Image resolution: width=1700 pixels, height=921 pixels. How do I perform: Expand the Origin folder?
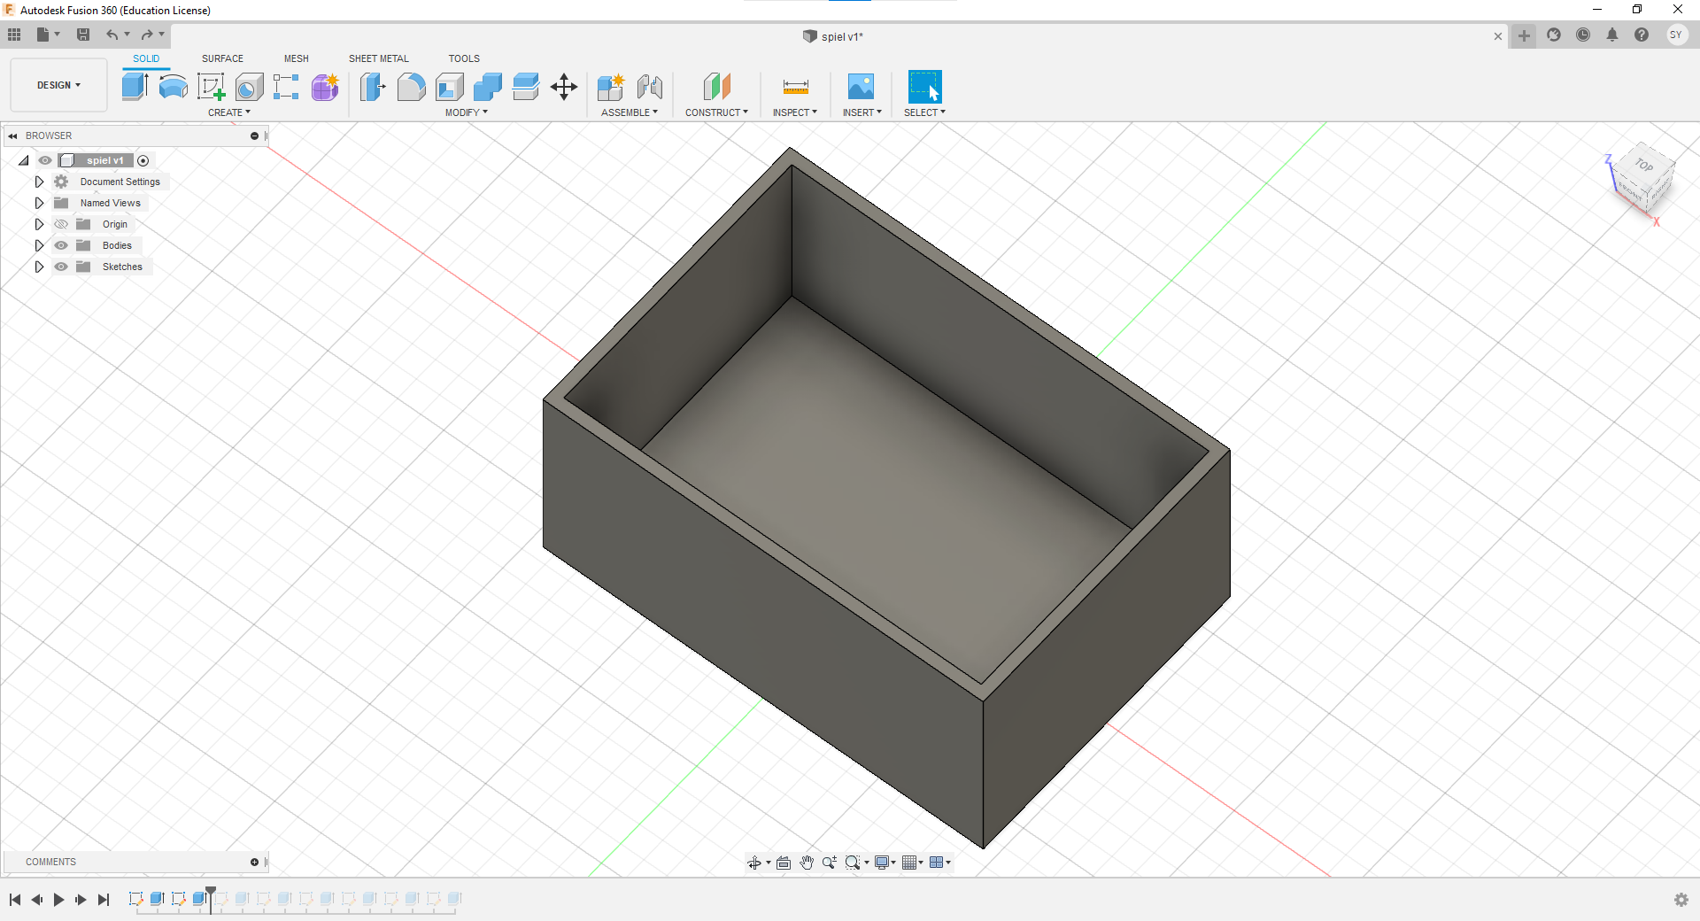coord(39,224)
